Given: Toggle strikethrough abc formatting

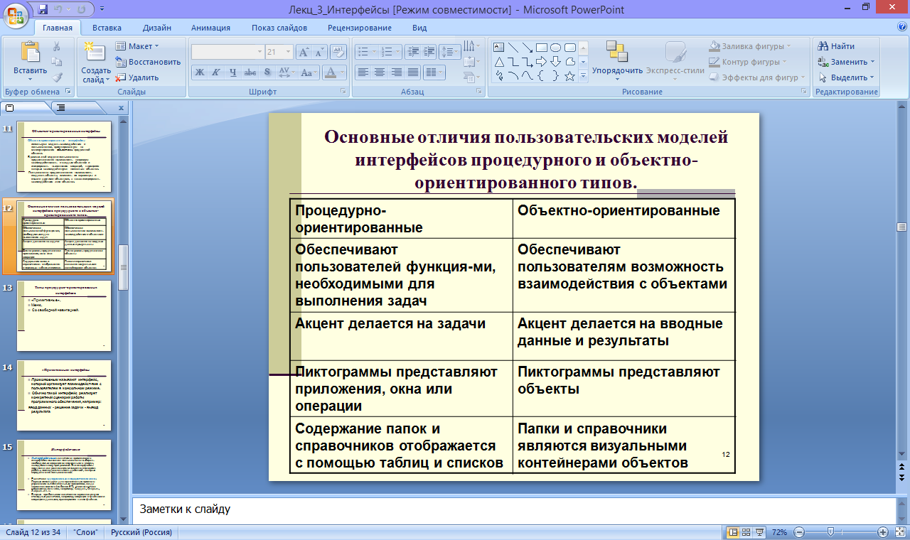Looking at the screenshot, I should click(x=250, y=72).
